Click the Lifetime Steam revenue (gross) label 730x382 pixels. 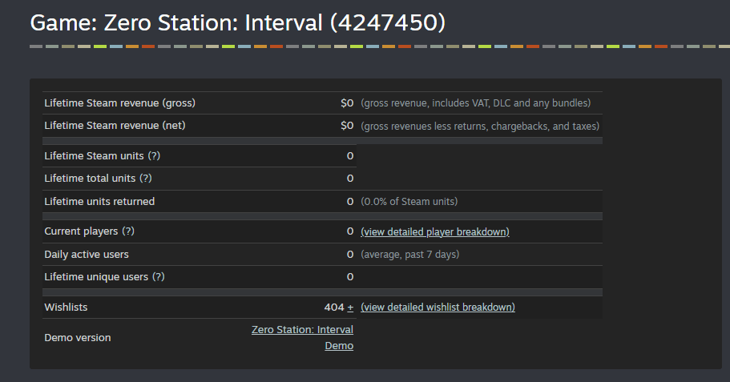(x=119, y=103)
